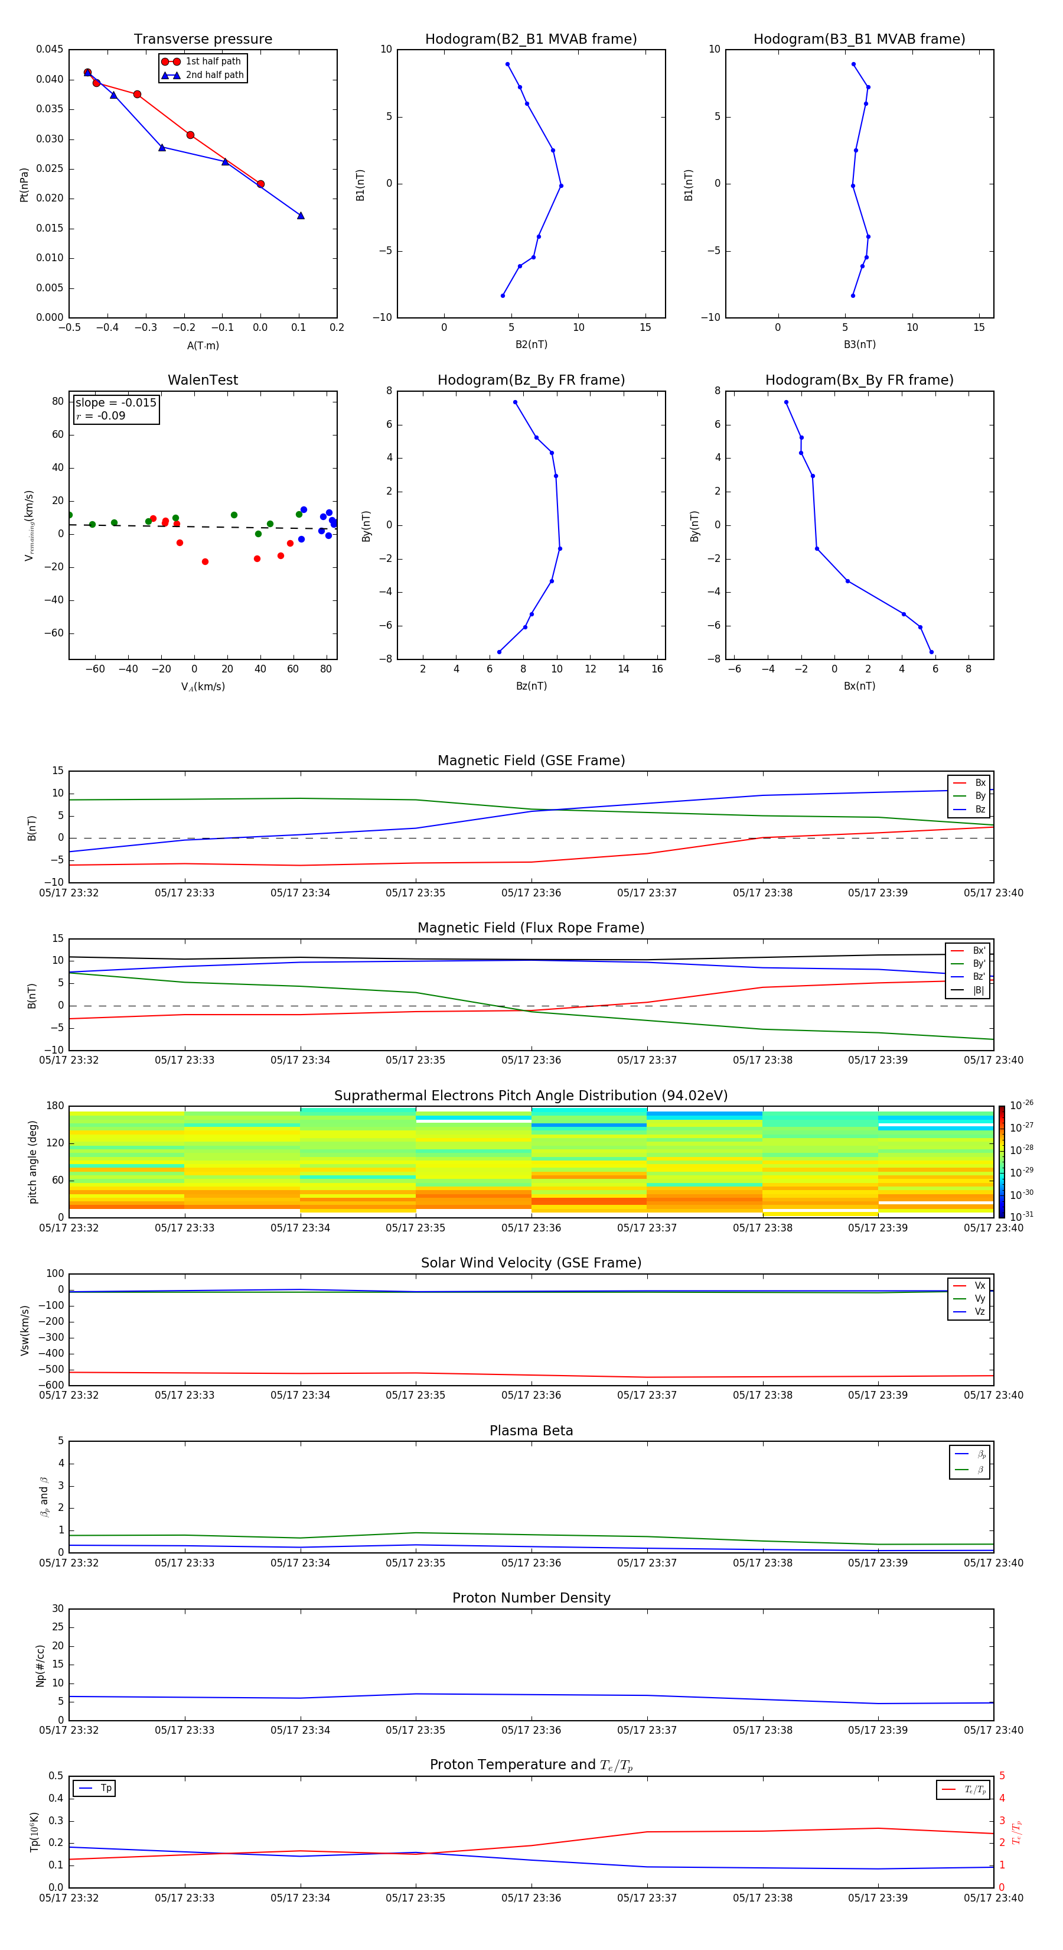The height and width of the screenshot is (1950, 1063).
Task: Click the "Hodogram(B2_B1 MVAB frame)" title
Action: (x=531, y=40)
